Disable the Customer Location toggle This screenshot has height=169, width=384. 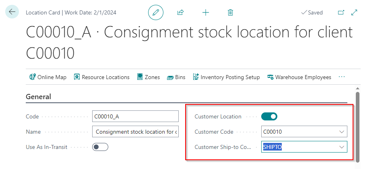pyautogui.click(x=269, y=116)
